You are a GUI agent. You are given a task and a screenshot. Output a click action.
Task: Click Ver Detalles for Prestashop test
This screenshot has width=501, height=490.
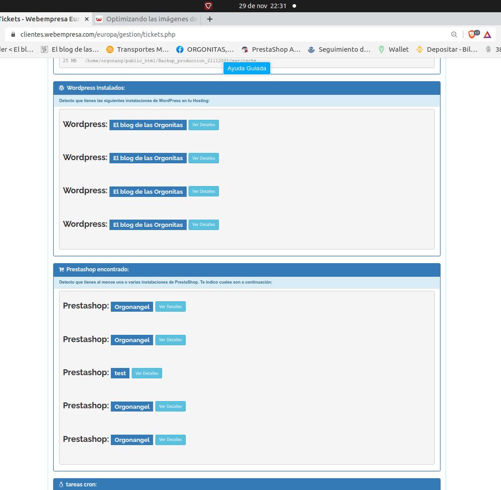(147, 373)
